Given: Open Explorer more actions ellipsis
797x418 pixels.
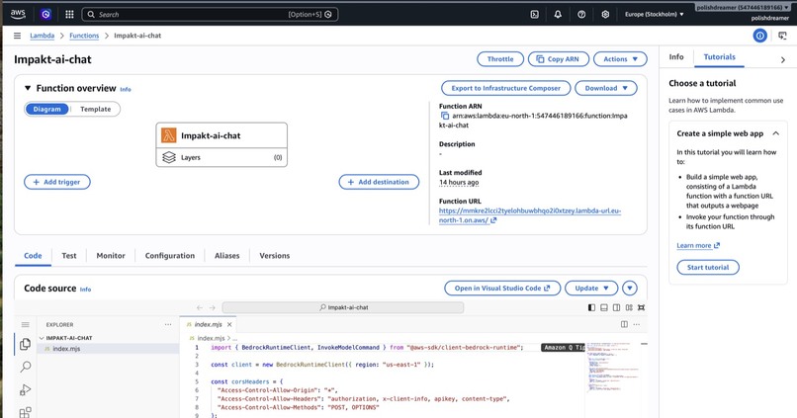Looking at the screenshot, I should 168,324.
